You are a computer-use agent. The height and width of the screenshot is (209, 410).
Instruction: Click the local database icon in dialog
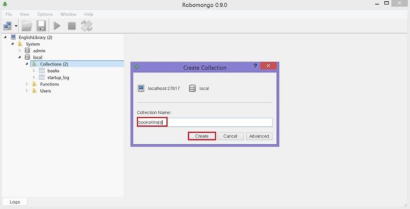point(192,88)
